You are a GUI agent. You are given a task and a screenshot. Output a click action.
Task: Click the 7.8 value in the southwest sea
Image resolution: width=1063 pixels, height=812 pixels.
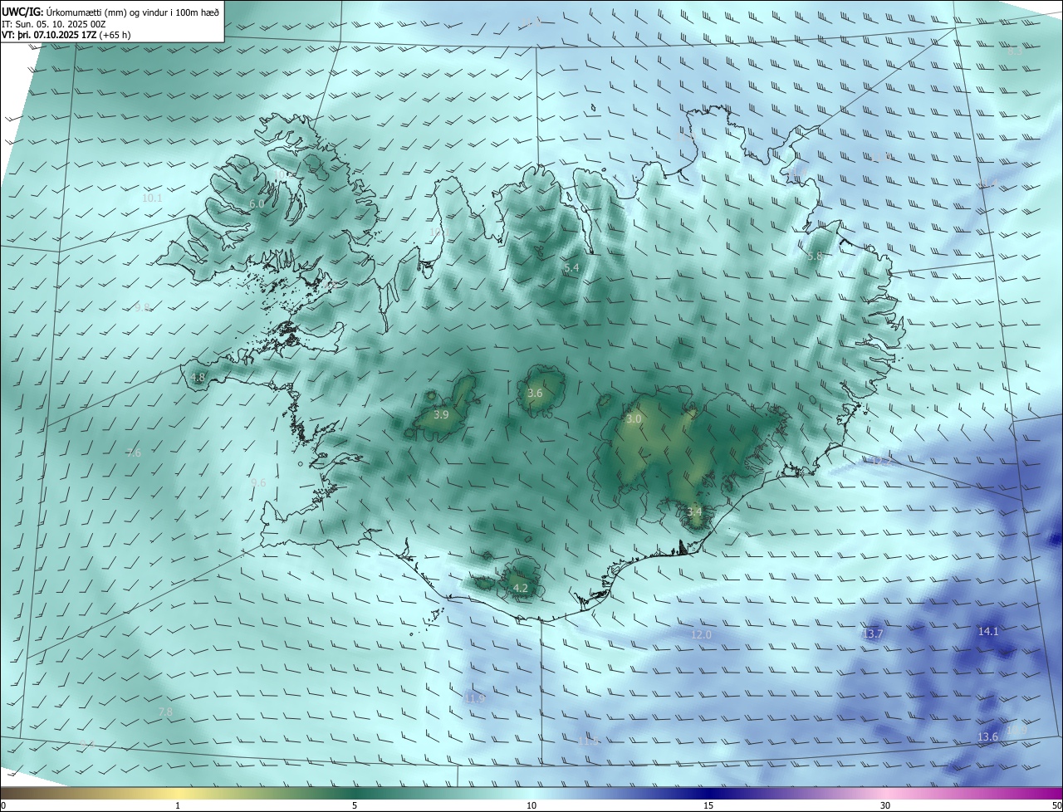(165, 712)
